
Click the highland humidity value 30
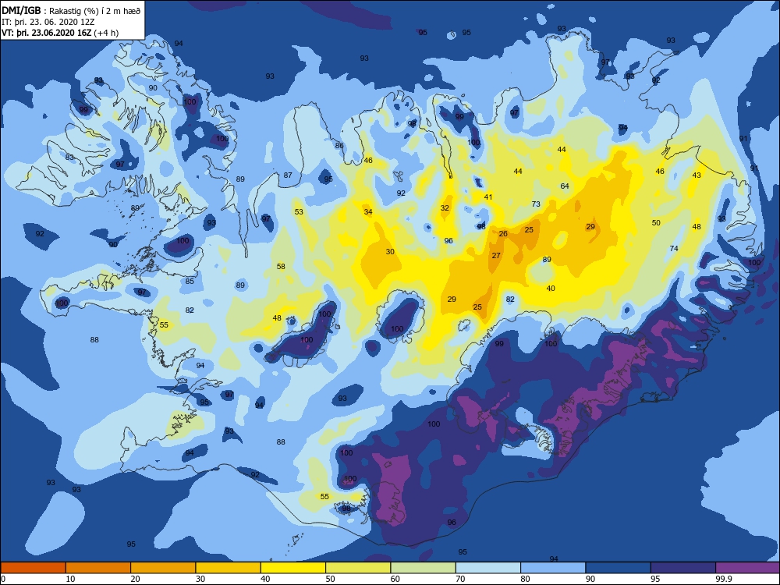(x=390, y=252)
